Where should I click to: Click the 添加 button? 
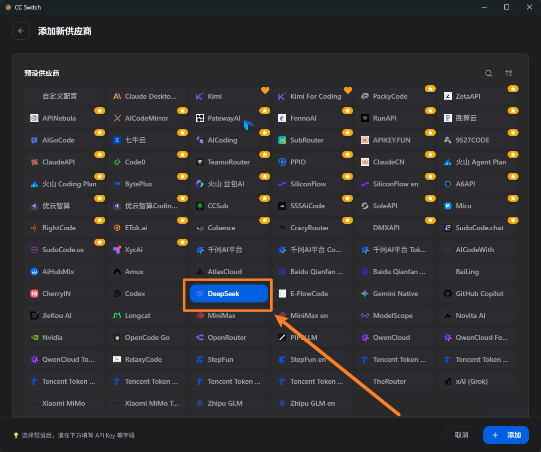click(506, 435)
